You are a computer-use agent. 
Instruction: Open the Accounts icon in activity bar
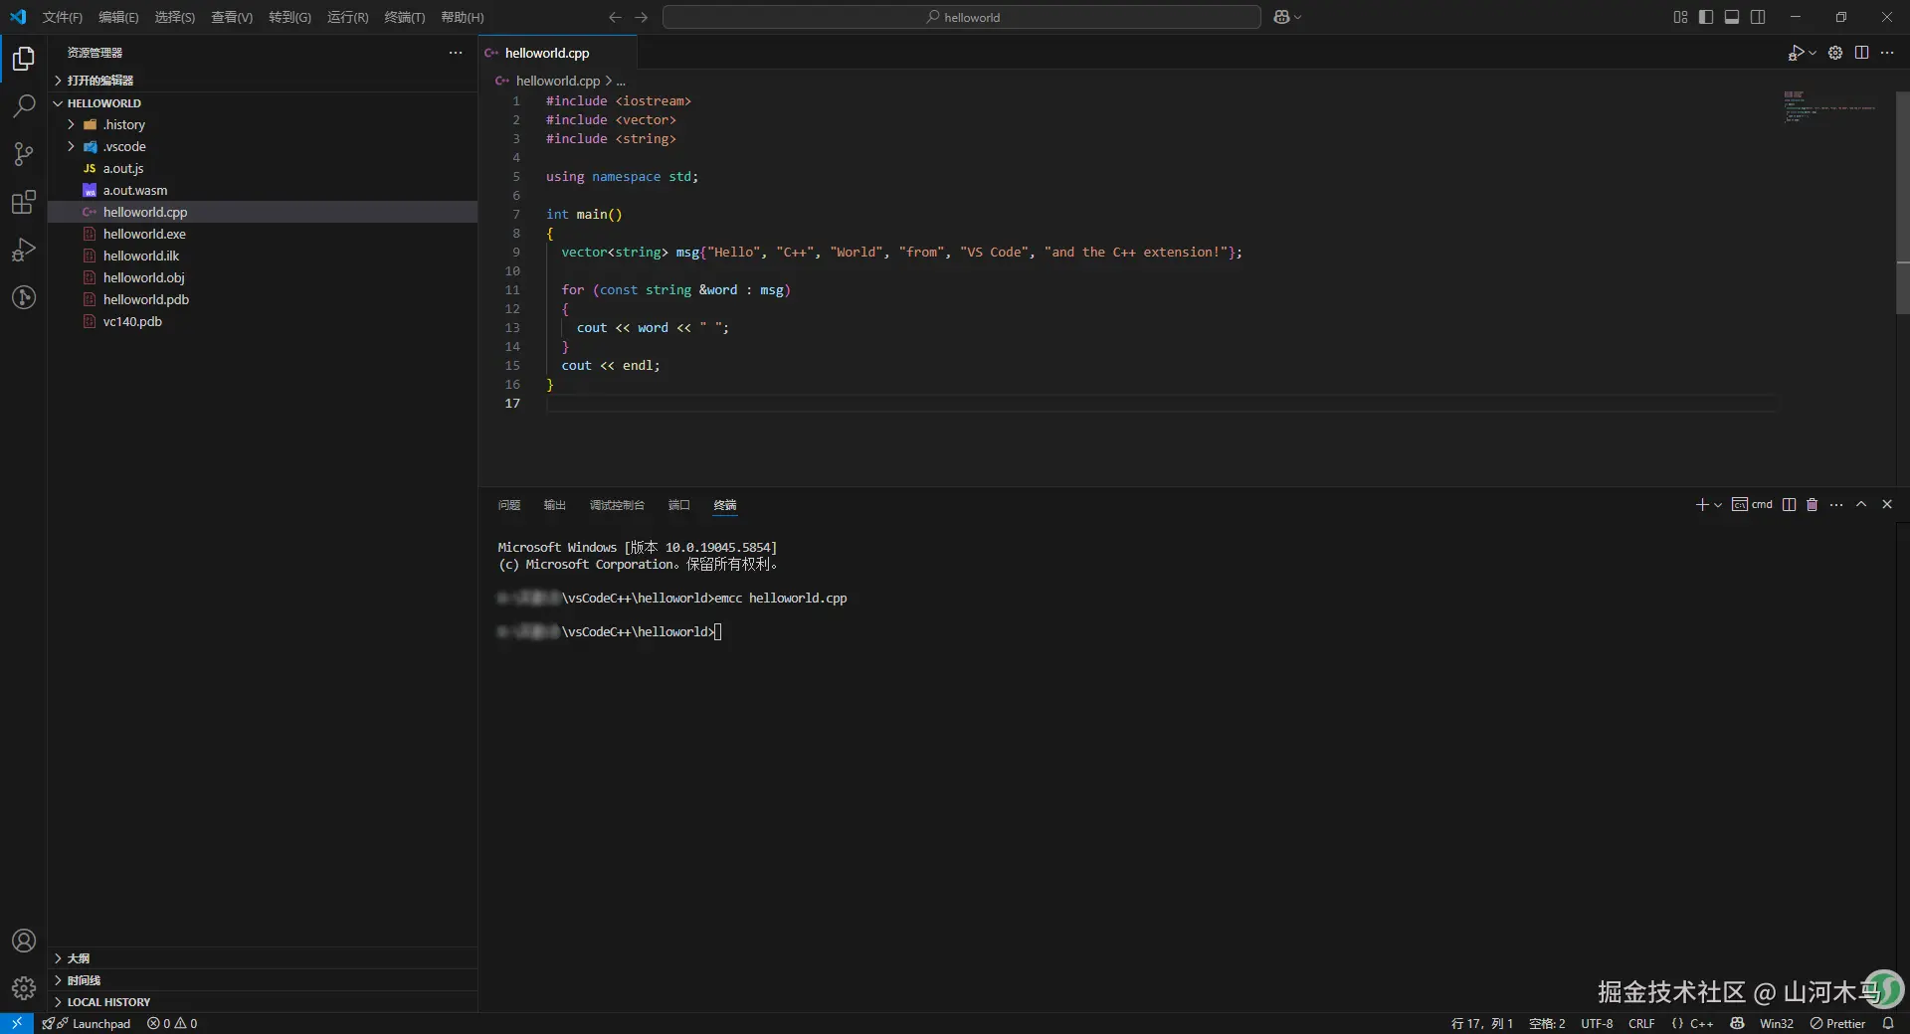coord(24,941)
